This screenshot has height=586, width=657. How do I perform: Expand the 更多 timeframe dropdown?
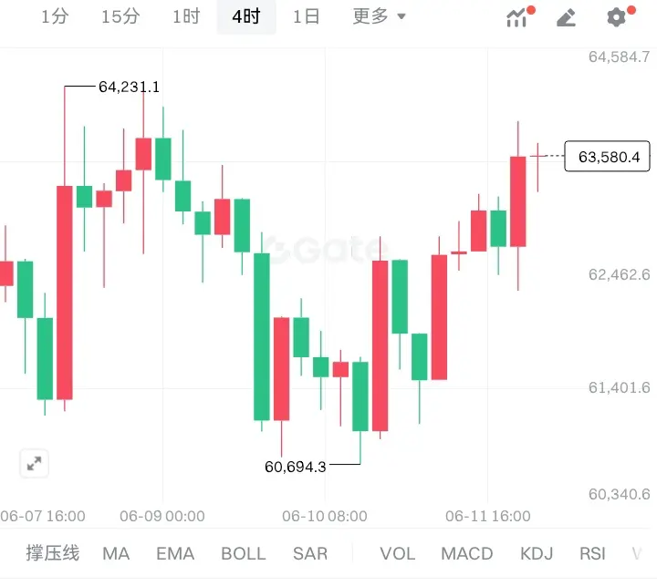click(x=379, y=16)
